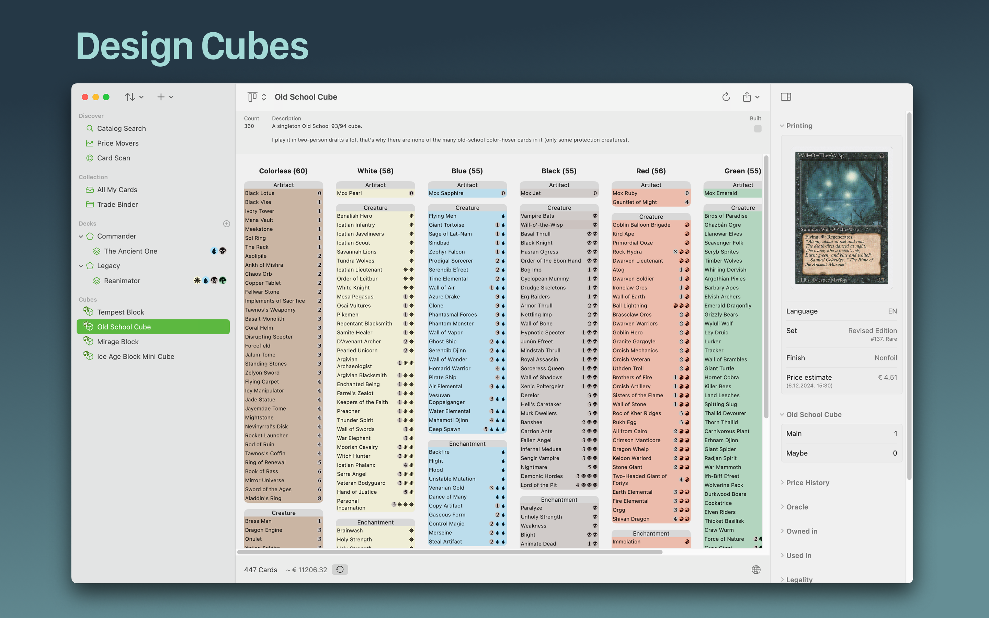Click the Will-O'-The-Wisp card image
The image size is (989, 618).
(x=841, y=218)
